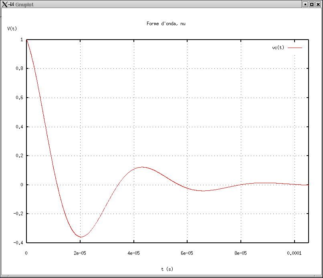Click the vc(t) legend label
Viewport: 323px width, 278px height.
pyautogui.click(x=278, y=48)
